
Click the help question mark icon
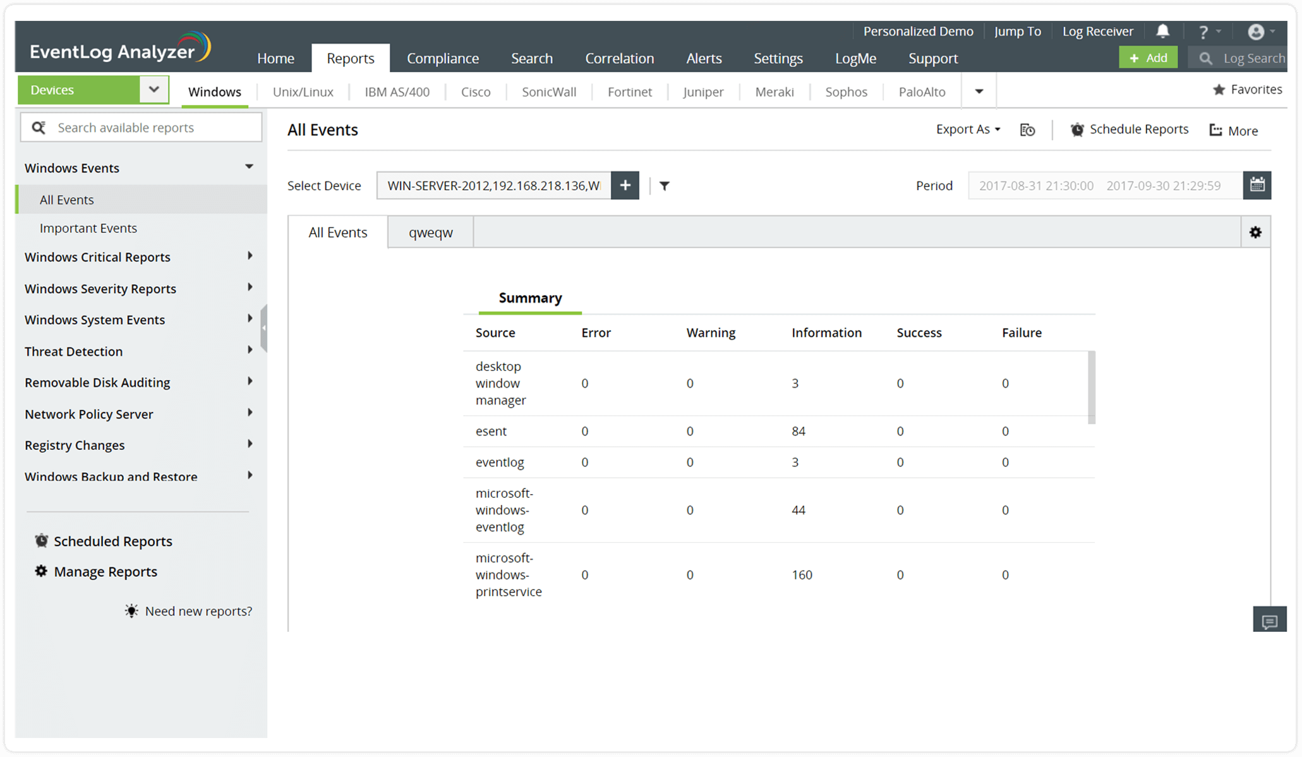pyautogui.click(x=1203, y=32)
